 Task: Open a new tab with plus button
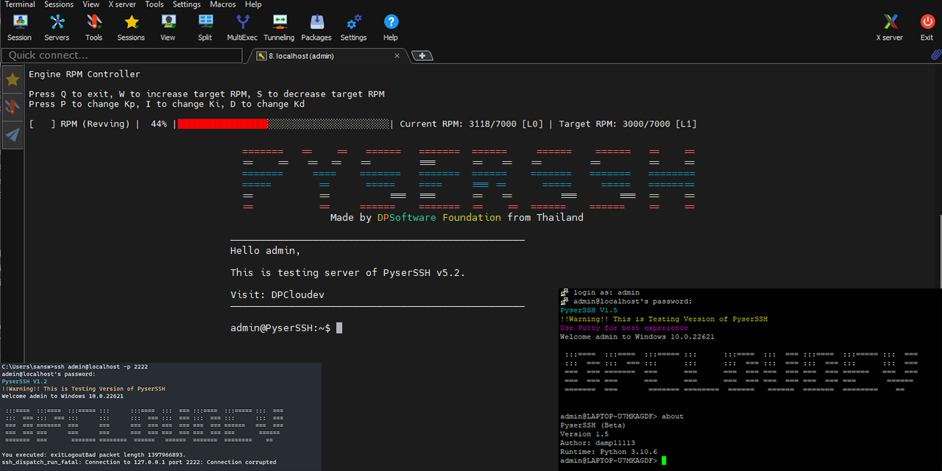(x=422, y=56)
